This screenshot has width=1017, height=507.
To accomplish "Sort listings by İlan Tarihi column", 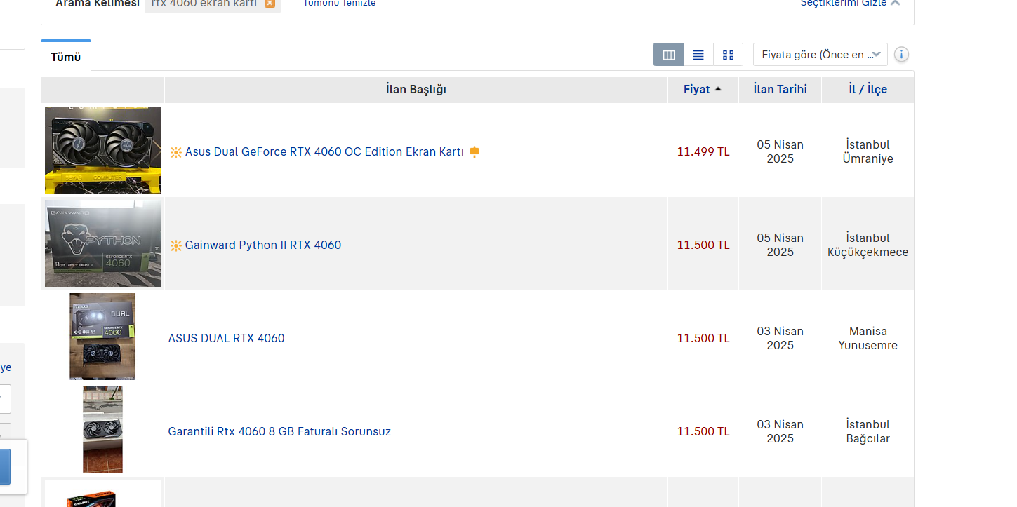I will pyautogui.click(x=780, y=90).
